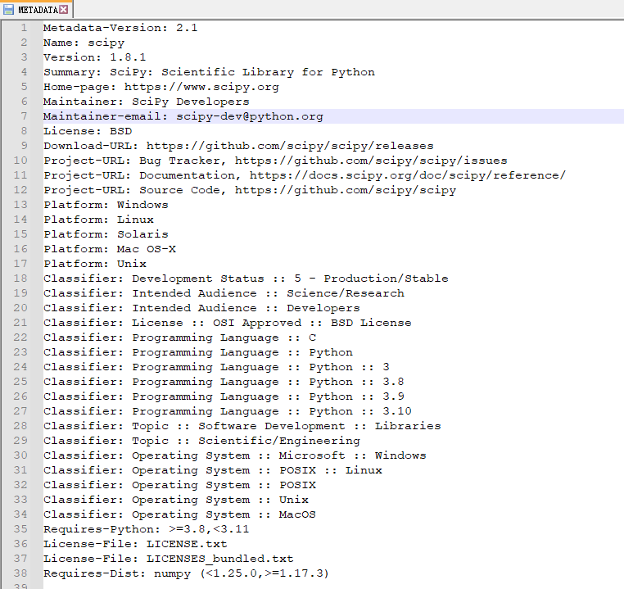The width and height of the screenshot is (624, 589).
Task: Click "Platform: Windows" line
Action: [x=106, y=205]
